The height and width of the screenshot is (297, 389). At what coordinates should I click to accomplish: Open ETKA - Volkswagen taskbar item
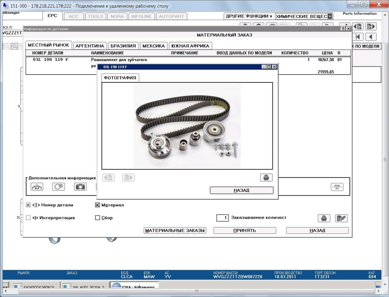click(x=134, y=285)
